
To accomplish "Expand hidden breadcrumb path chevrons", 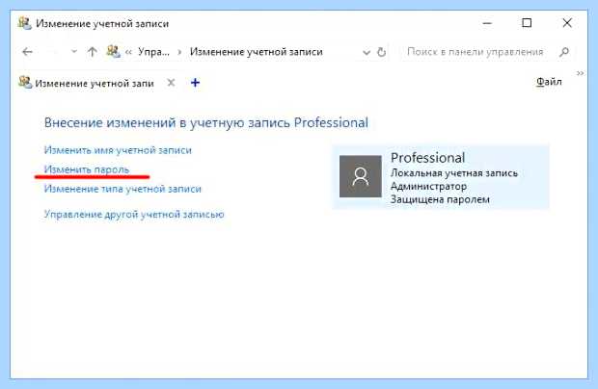I will [x=128, y=52].
